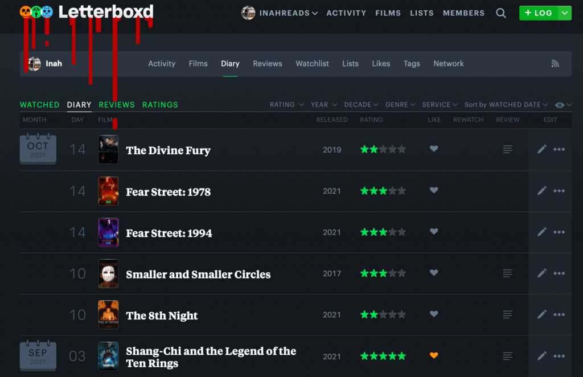Open ACTIVITY in the top navigation
This screenshot has height=377, width=583.
click(346, 13)
